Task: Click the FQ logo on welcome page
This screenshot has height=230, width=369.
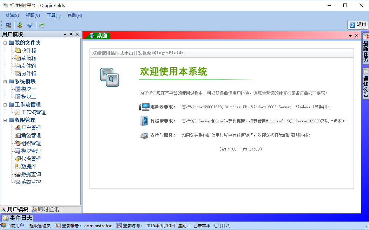Action: pos(110,77)
